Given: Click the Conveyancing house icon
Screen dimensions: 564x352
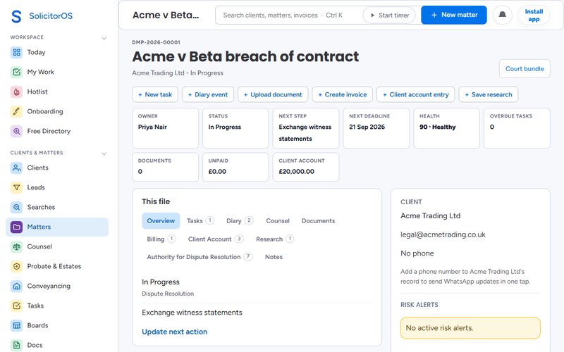Looking at the screenshot, I should pos(16,287).
